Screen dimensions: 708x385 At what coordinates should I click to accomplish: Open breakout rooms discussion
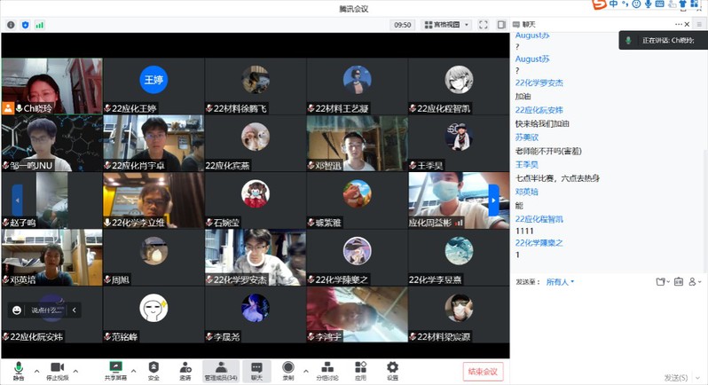[x=328, y=369]
